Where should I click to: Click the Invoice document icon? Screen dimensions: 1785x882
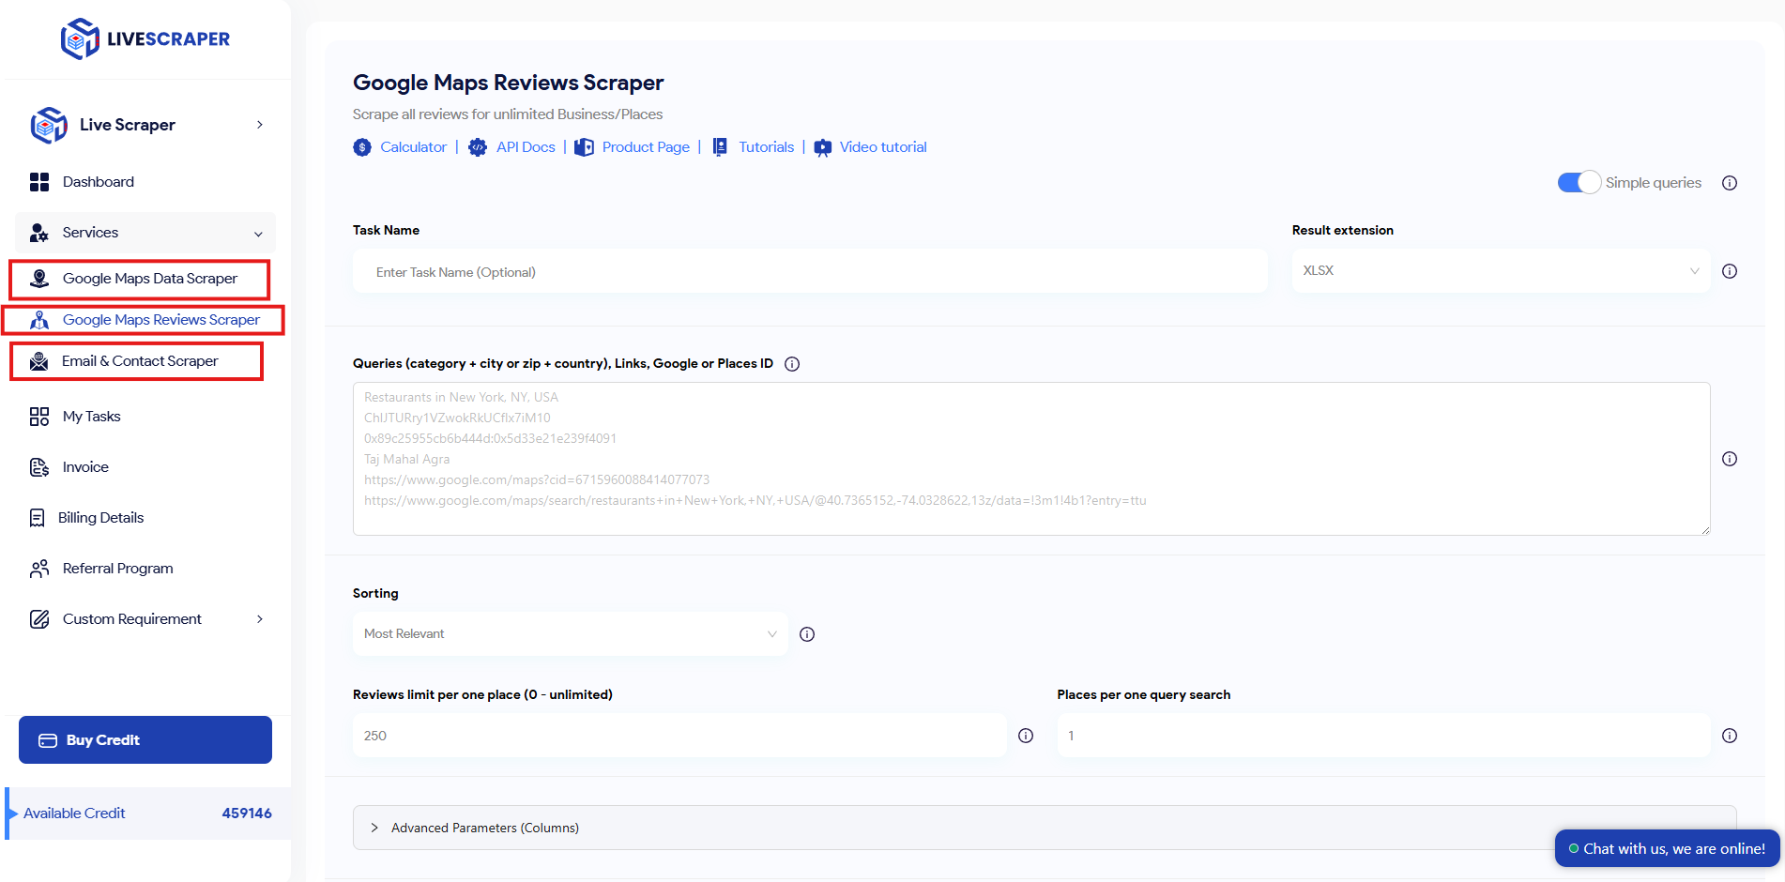tap(39, 467)
